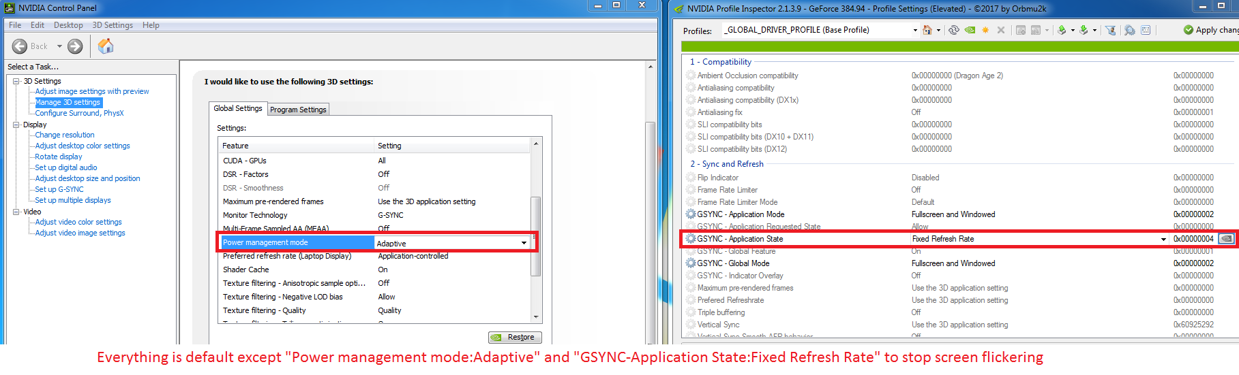Click the Forward arrow in NVIDIA Control Panel
This screenshot has height=375, width=1239.
click(x=75, y=46)
